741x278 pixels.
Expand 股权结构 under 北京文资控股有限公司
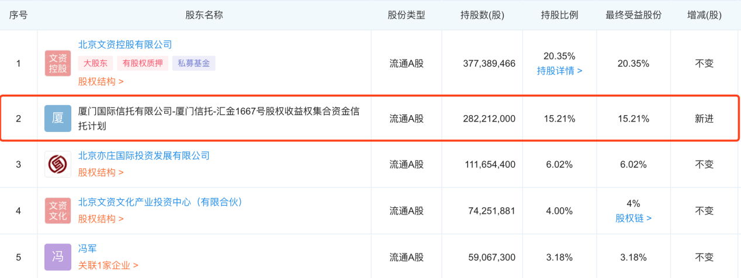click(x=101, y=81)
